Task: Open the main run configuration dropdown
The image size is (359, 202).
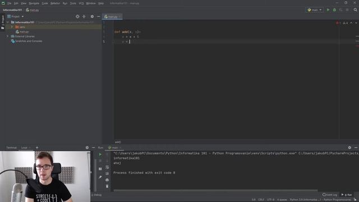Action: [315, 10]
